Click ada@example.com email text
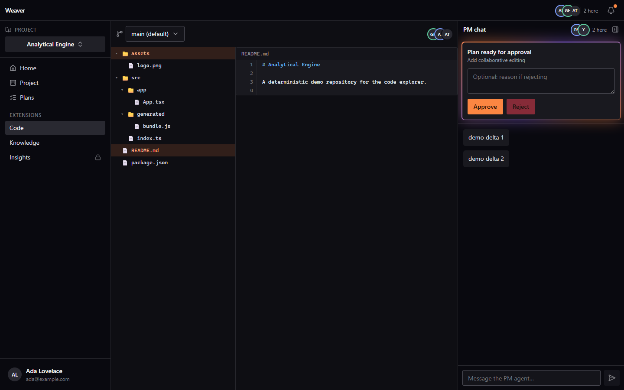 48,379
